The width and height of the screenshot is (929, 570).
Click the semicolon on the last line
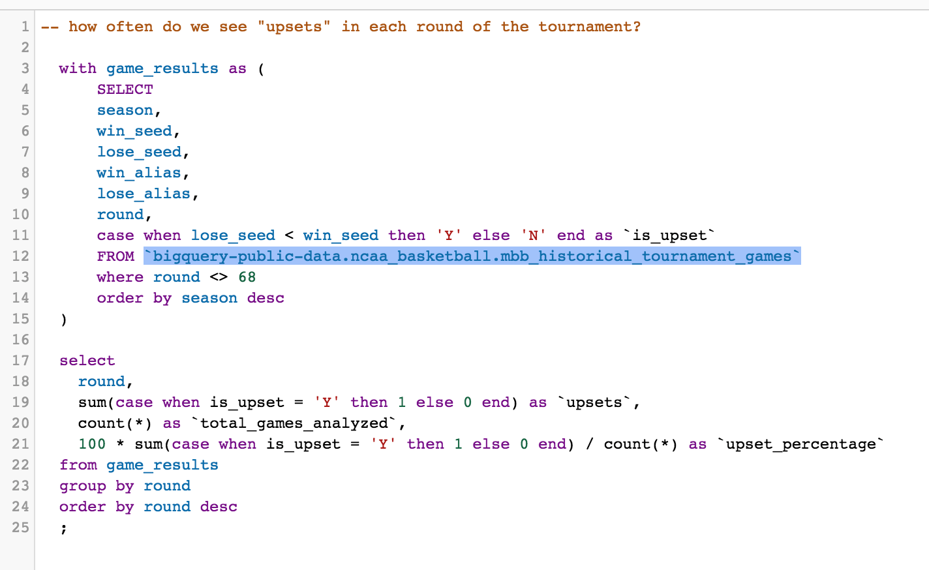(63, 529)
